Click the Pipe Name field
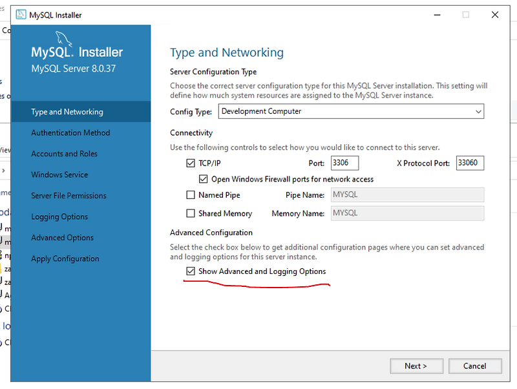The width and height of the screenshot is (517, 389). click(x=407, y=195)
